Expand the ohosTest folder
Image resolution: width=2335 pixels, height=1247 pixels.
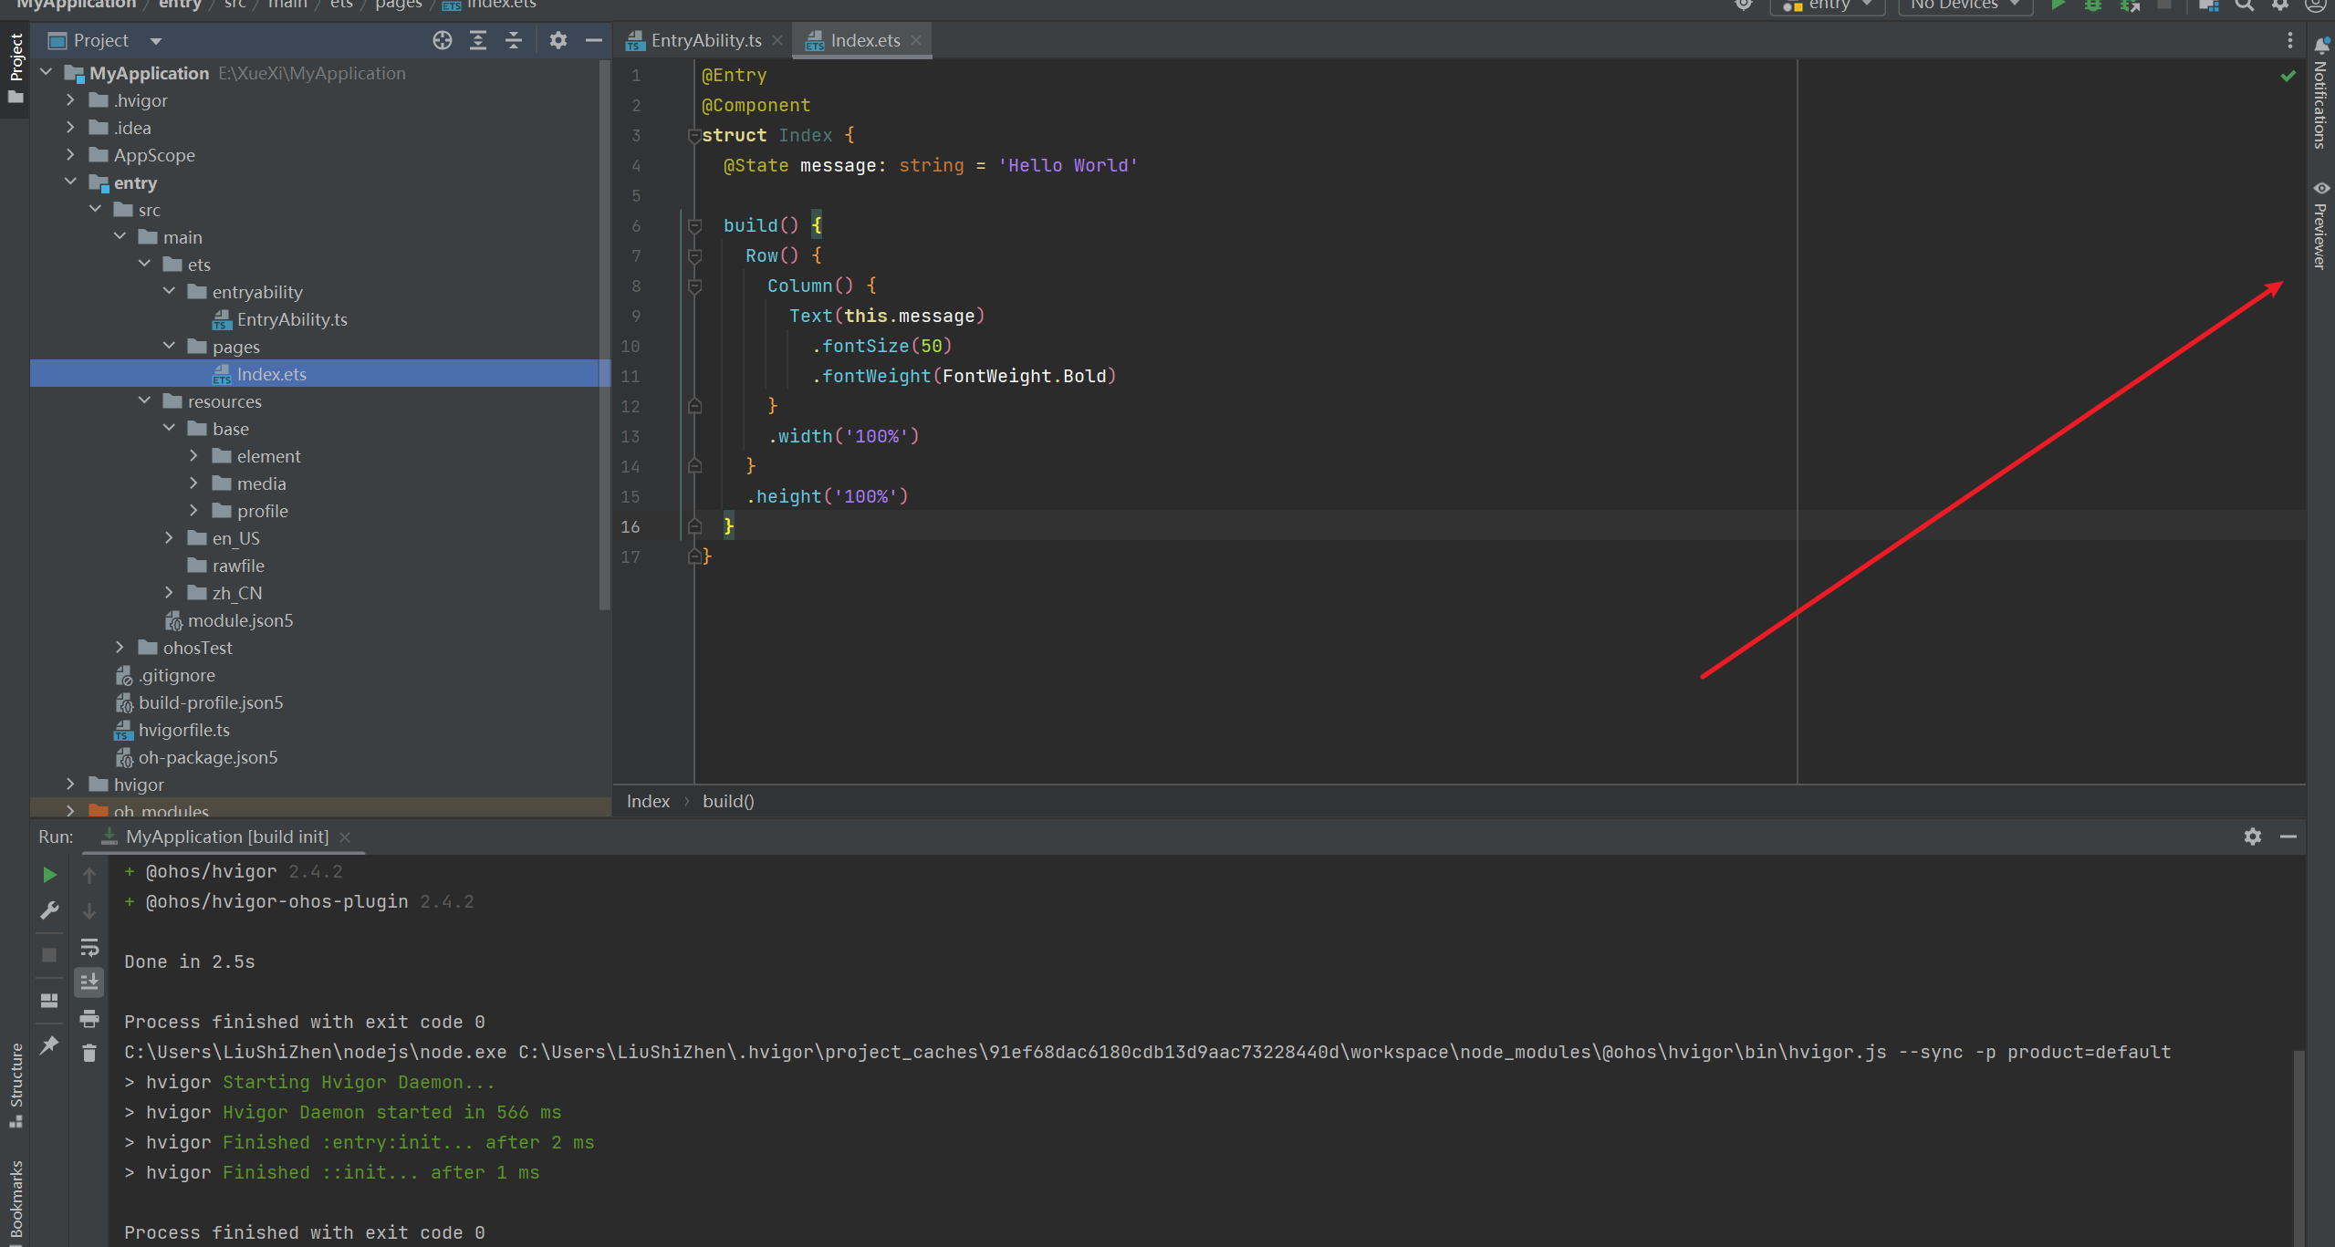[120, 648]
